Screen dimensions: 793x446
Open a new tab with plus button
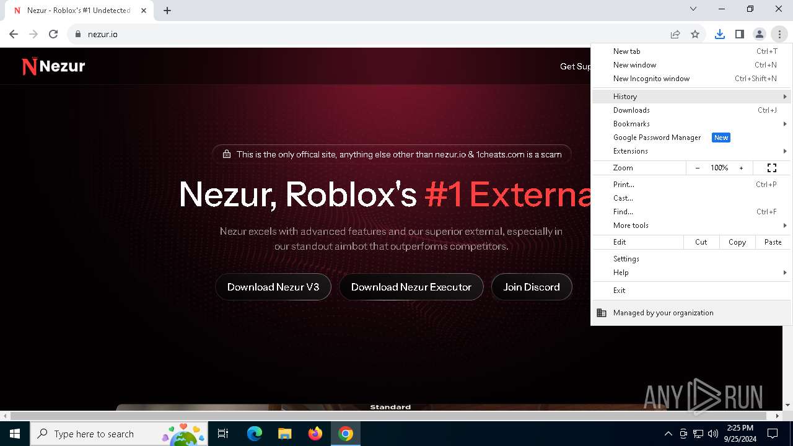coord(167,11)
